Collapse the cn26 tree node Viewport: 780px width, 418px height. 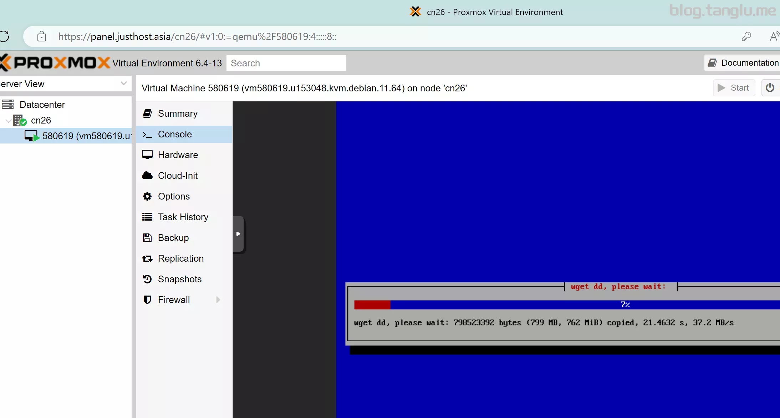coord(8,121)
